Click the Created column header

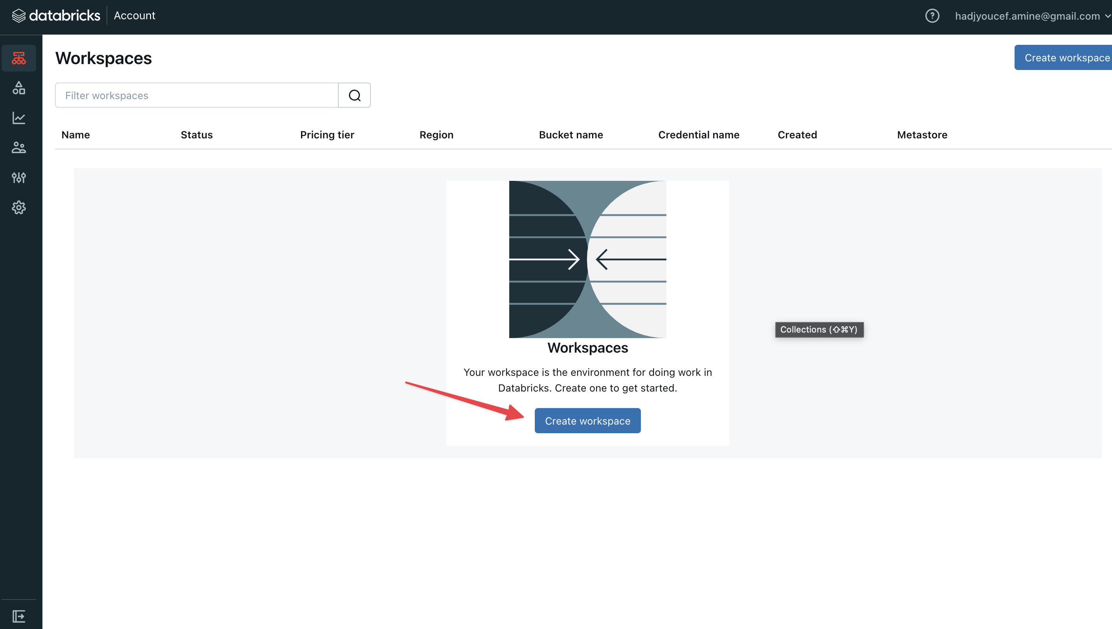pyautogui.click(x=797, y=135)
